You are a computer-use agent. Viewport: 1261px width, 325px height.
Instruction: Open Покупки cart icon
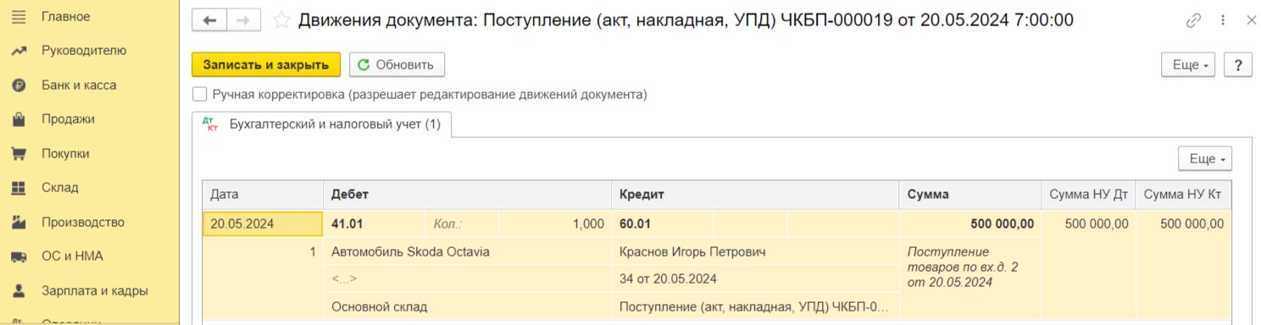click(18, 154)
